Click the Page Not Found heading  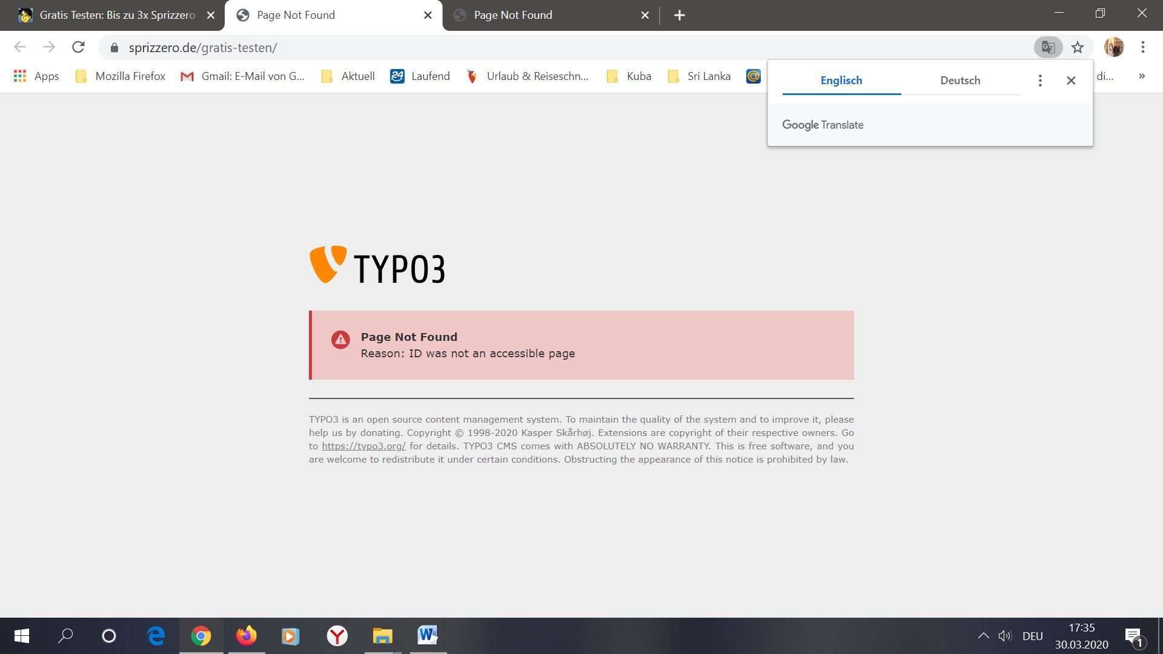409,337
